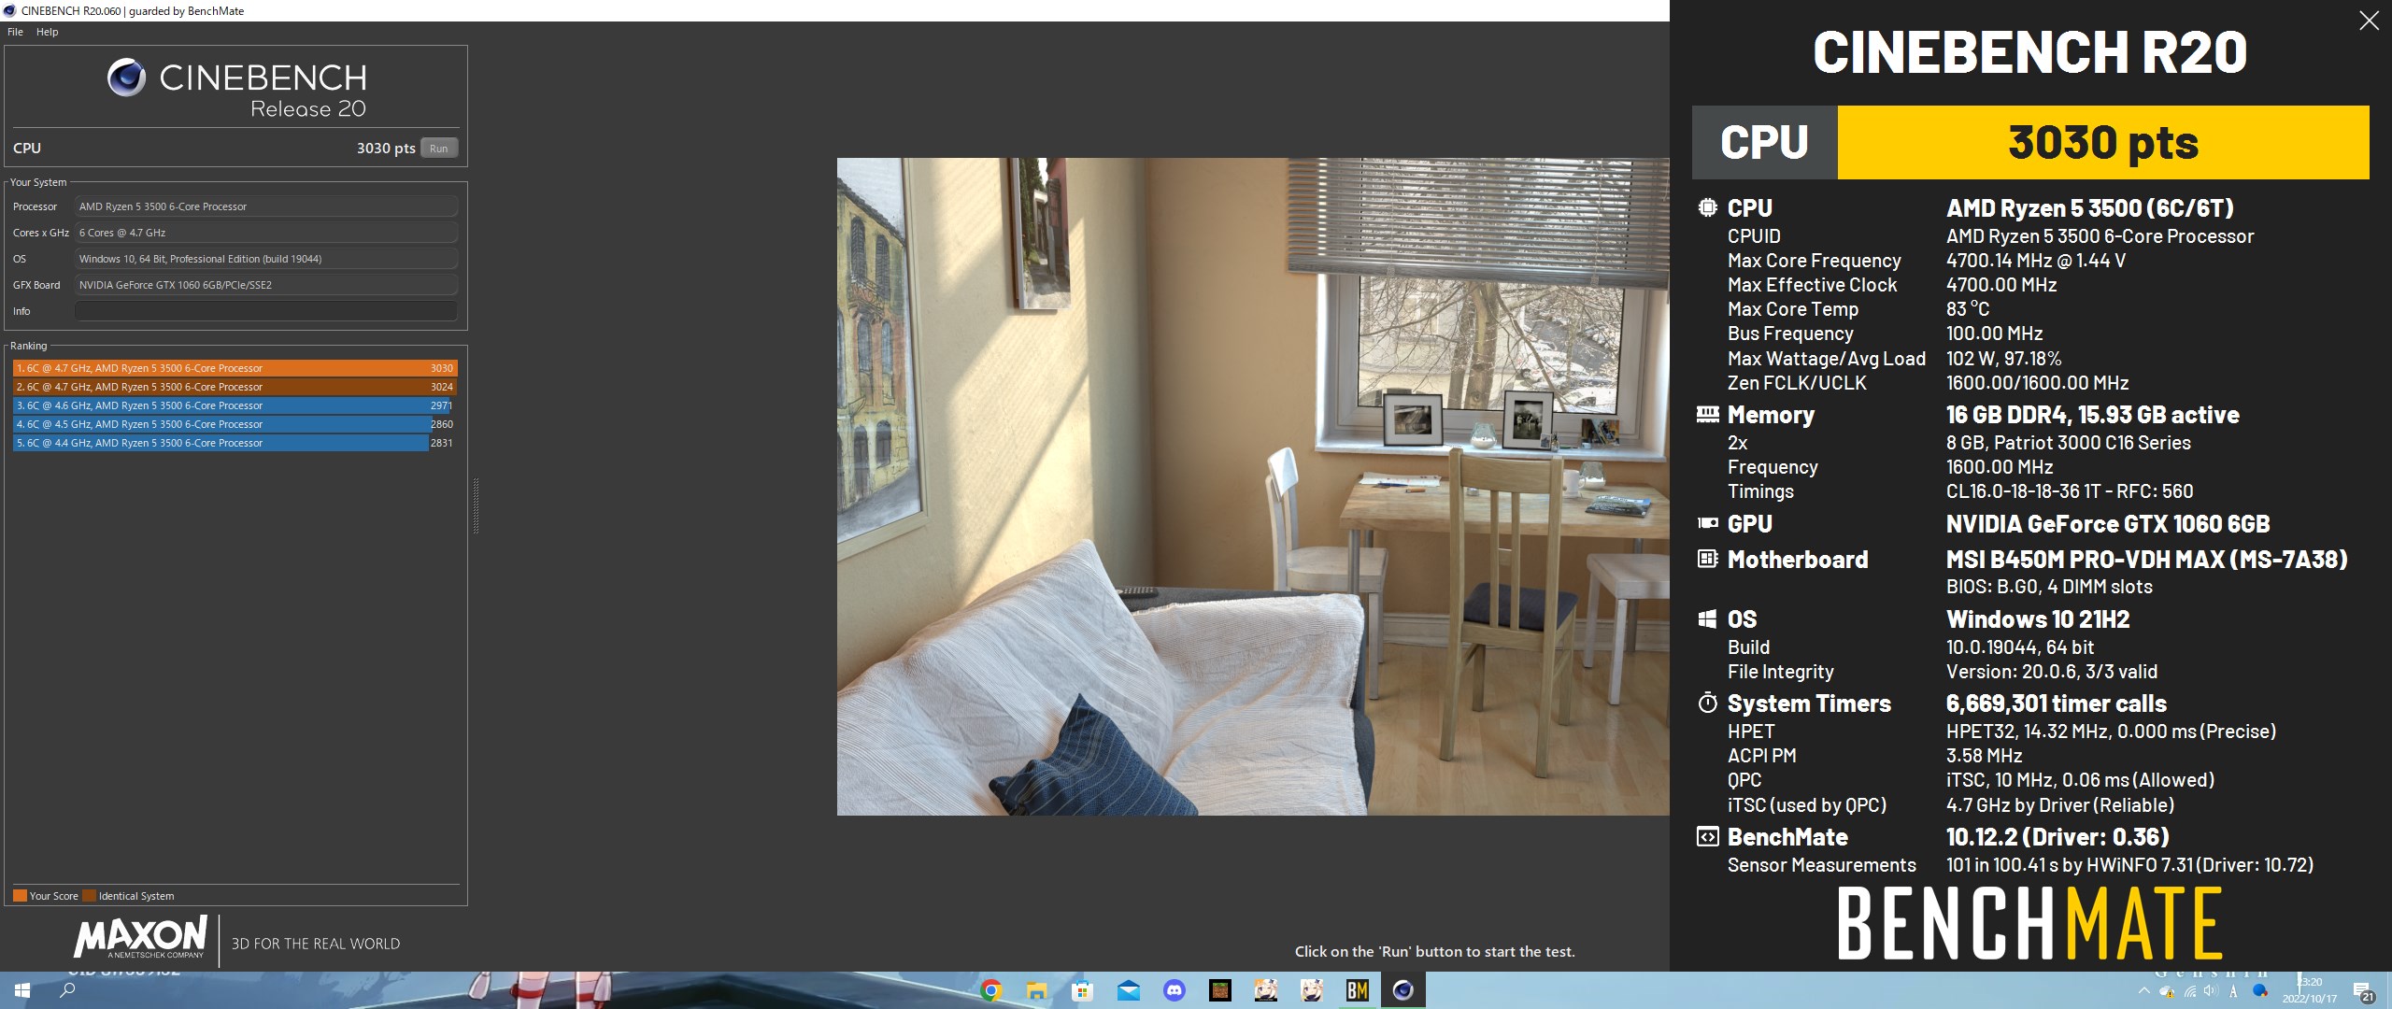Open the volume speaker tray icon
Screen dimensions: 2392x1009
(x=2212, y=991)
